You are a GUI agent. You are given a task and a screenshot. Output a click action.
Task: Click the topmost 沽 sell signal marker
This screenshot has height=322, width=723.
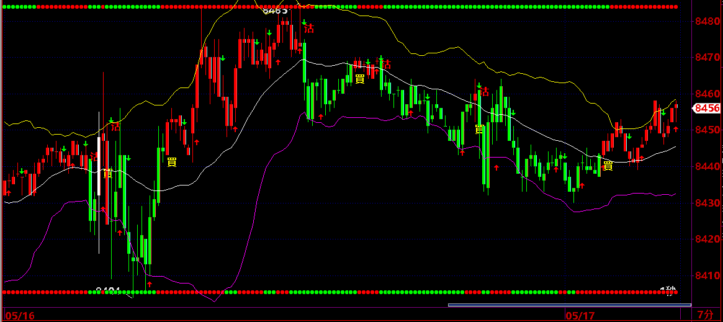point(309,29)
